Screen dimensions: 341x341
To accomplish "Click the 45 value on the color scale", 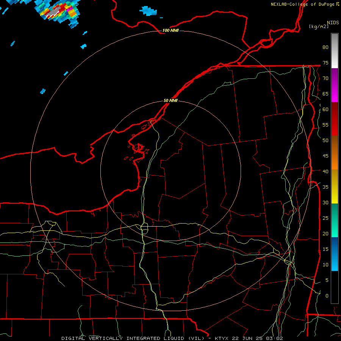I will point(325,156).
